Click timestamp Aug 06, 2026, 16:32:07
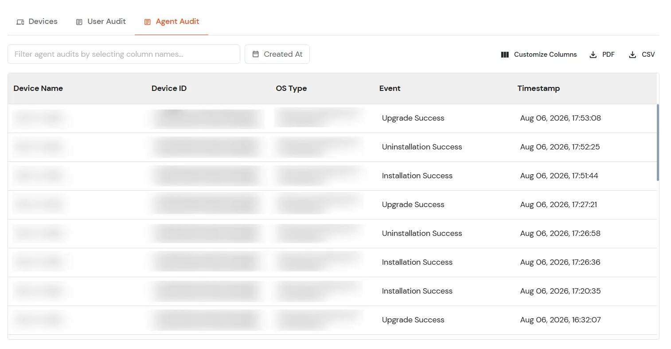This screenshot has height=349, width=671. [561, 320]
